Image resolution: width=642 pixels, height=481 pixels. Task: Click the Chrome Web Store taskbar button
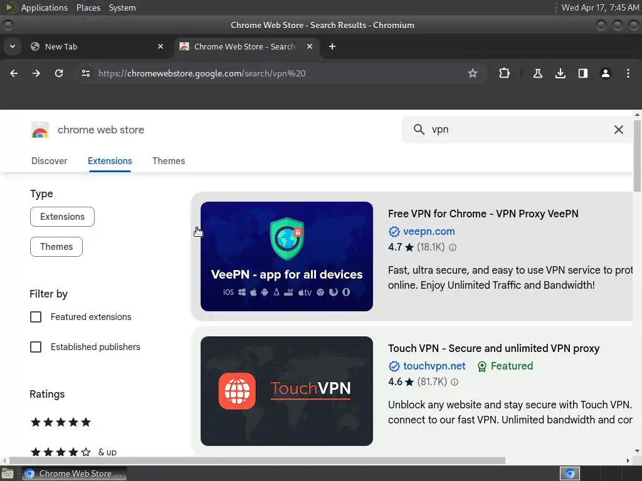[74, 473]
